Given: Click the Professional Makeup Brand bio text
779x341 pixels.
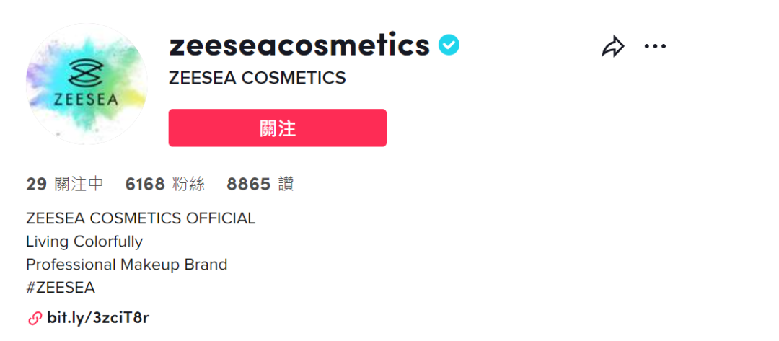Looking at the screenshot, I should point(127,265).
